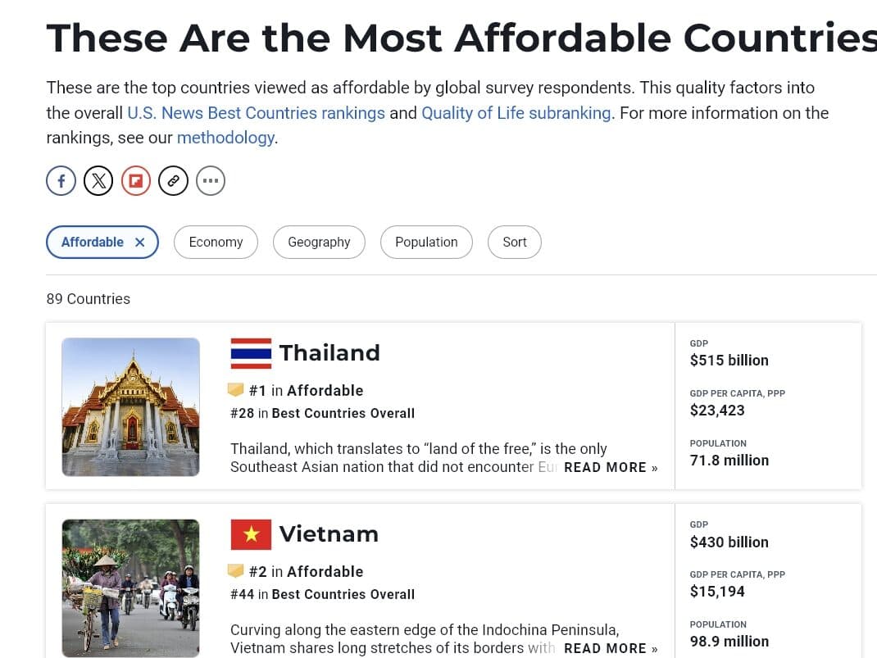Open the Thailand temple thumbnail
The image size is (877, 658).
[x=131, y=407]
